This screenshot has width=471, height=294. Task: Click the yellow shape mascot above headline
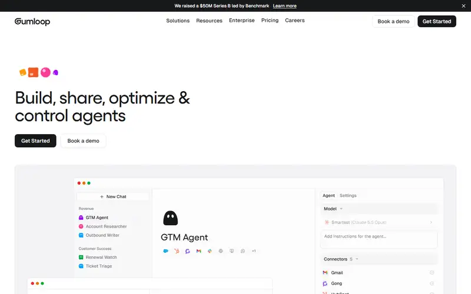pos(23,72)
